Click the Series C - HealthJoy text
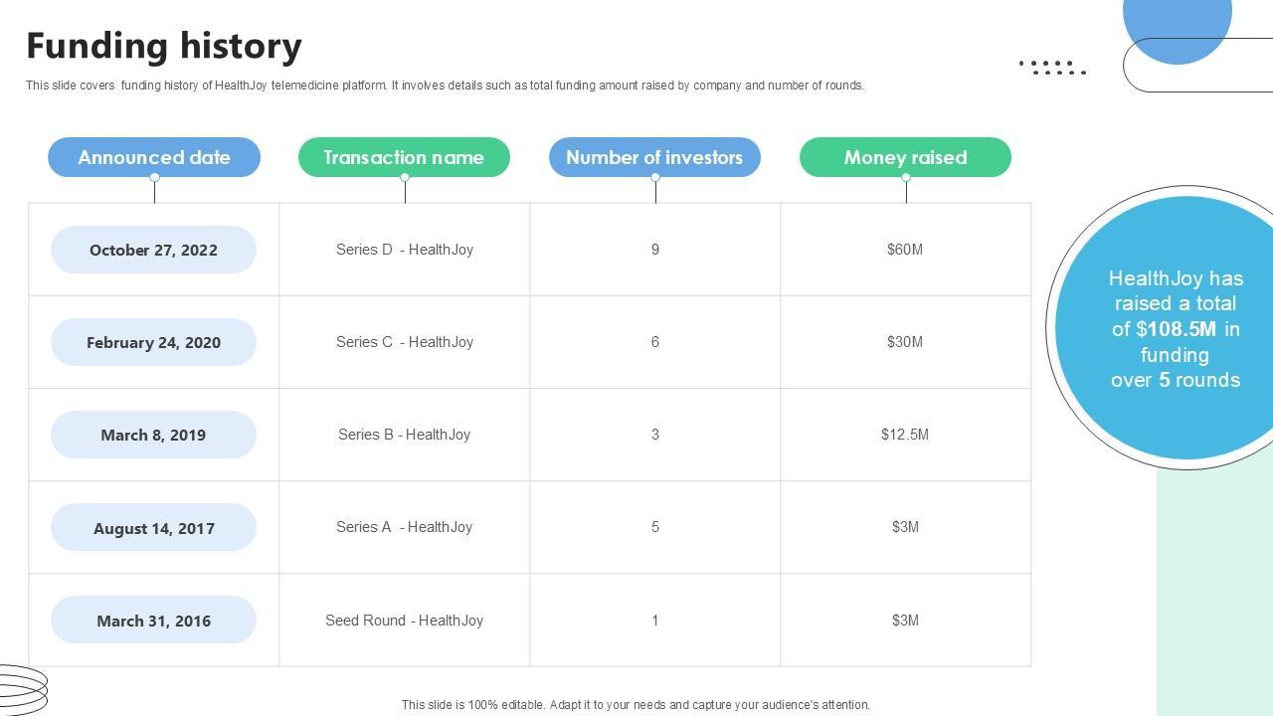The width and height of the screenshot is (1273, 716). [404, 342]
